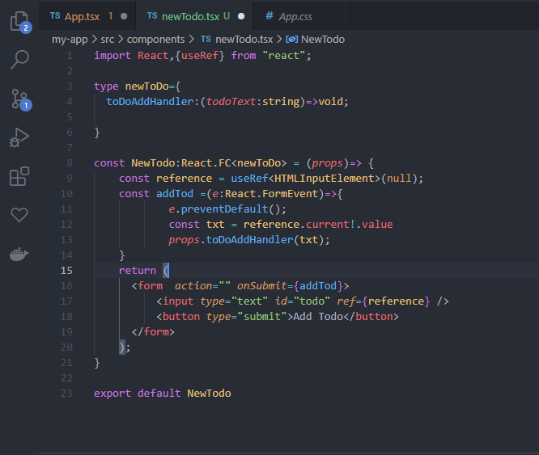
Task: Click line number 8 in the gutter
Action: [x=69, y=162]
